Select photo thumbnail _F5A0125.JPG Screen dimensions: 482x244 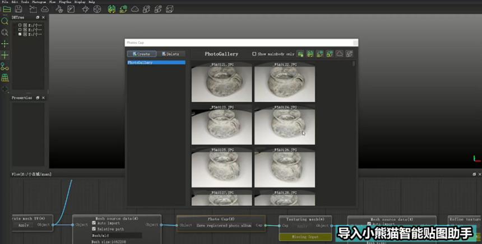coord(221,167)
